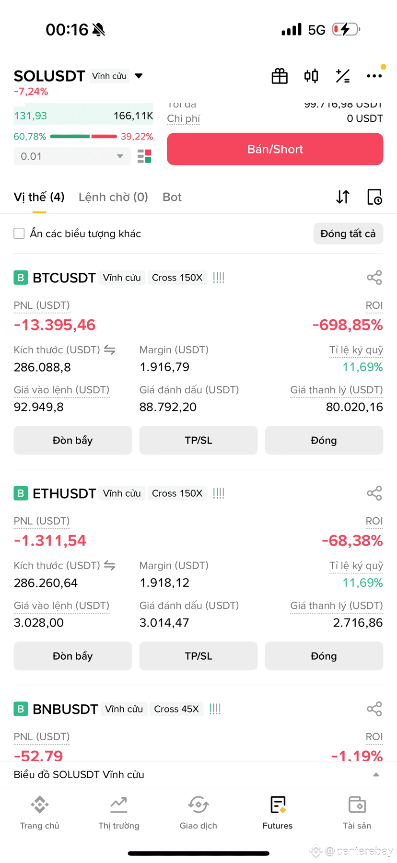This screenshot has width=397, height=863.
Task: Tap the buy/sell ratio bar
Action: pos(83,137)
